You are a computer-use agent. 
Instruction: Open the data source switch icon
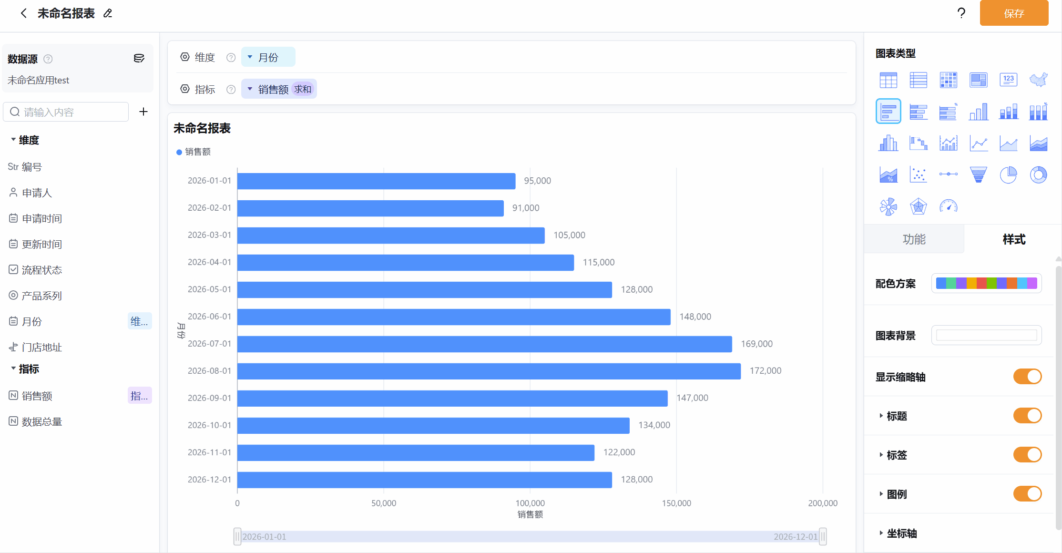pyautogui.click(x=139, y=58)
